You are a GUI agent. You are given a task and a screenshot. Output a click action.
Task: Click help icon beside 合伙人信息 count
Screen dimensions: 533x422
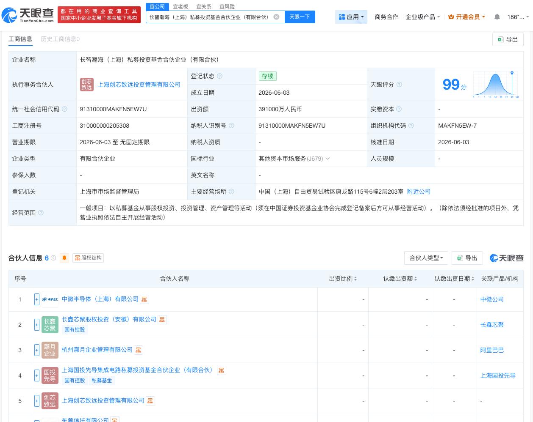[x=53, y=258]
